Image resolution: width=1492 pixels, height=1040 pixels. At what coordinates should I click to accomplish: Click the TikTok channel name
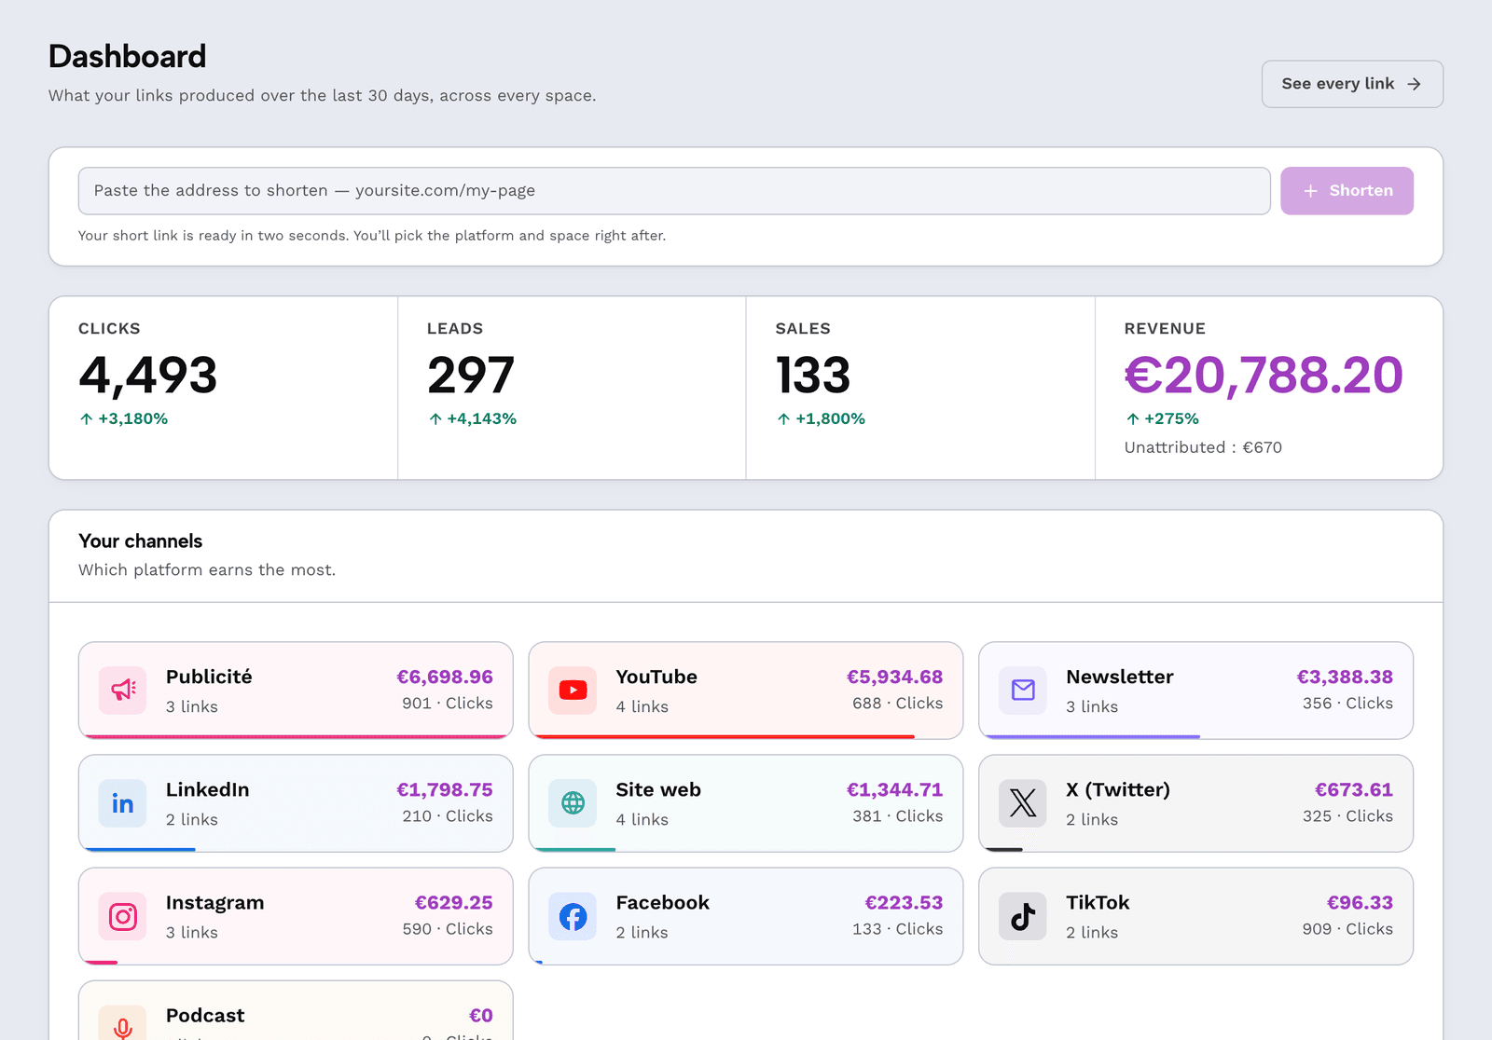click(x=1098, y=902)
